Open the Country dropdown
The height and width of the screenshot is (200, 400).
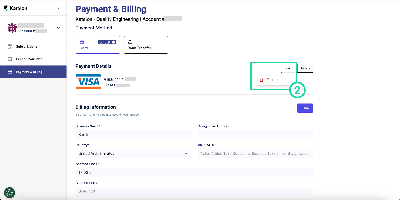point(133,154)
